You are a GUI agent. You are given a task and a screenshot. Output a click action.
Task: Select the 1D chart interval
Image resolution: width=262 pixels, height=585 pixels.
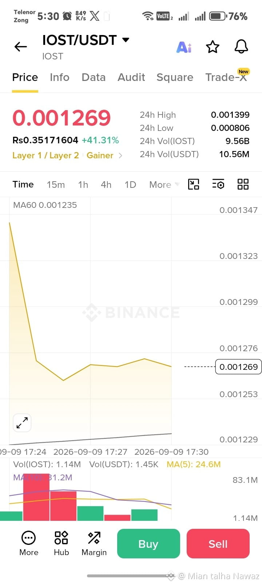[x=130, y=185]
